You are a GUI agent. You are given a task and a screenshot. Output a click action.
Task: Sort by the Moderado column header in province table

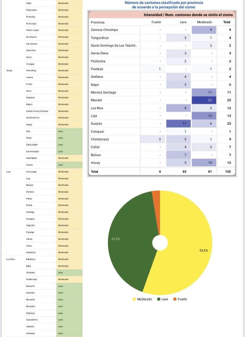point(204,22)
